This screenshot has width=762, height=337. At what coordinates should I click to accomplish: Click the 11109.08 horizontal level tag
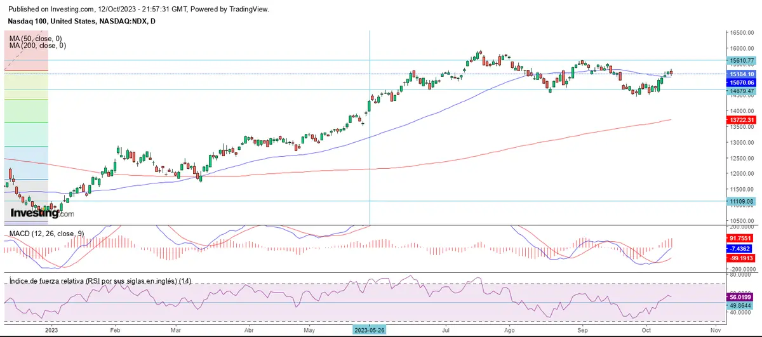[x=741, y=201]
